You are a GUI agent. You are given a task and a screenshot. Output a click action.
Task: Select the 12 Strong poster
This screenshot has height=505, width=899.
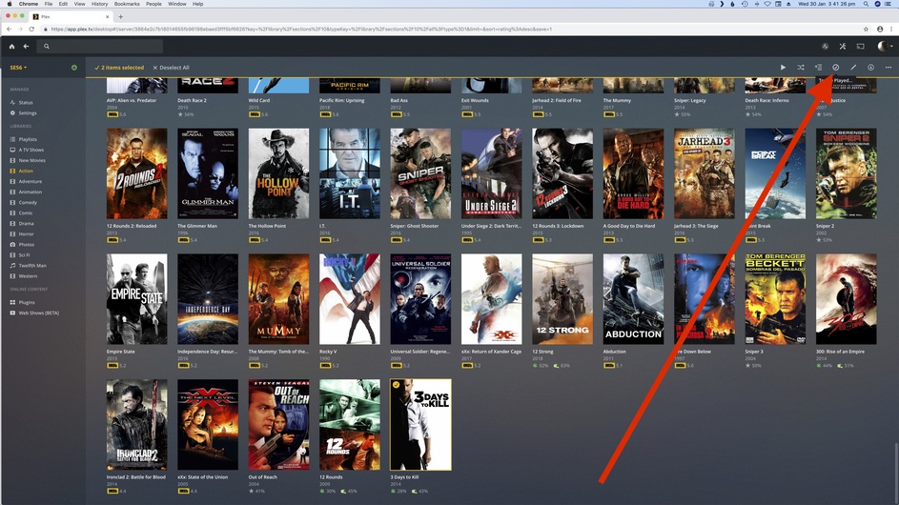coord(562,299)
